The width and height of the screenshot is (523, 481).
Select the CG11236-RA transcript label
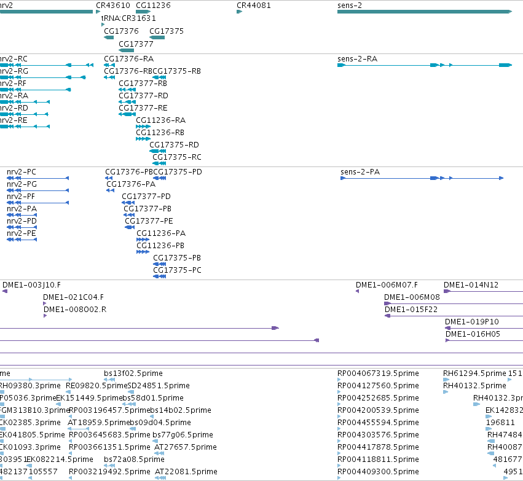tap(161, 120)
